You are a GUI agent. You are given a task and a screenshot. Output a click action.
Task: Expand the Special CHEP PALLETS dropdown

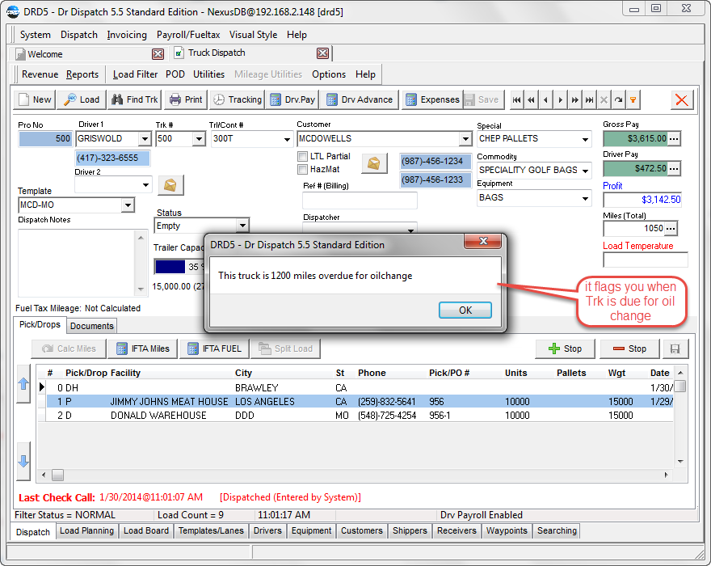point(586,139)
